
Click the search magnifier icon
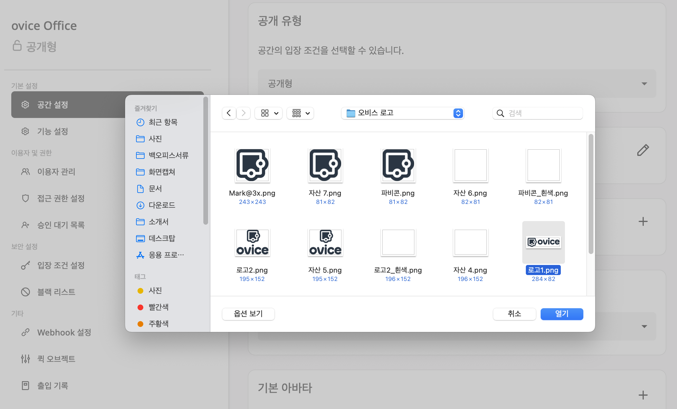pos(500,113)
